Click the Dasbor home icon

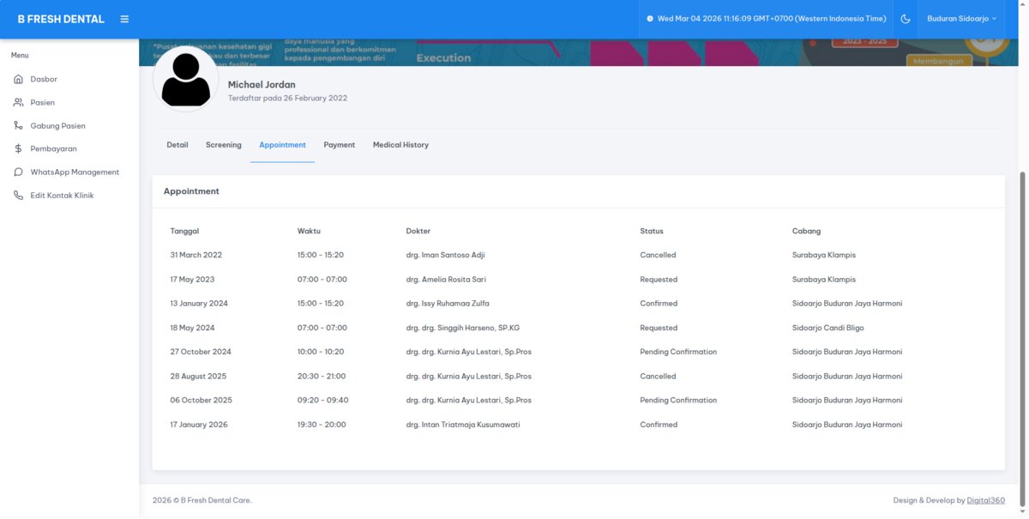pos(19,80)
